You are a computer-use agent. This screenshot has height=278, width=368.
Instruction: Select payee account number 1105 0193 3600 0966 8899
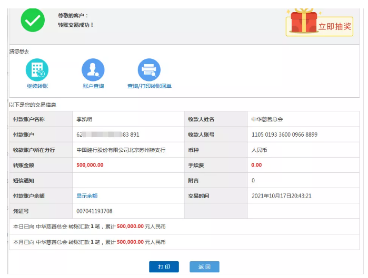284,135
